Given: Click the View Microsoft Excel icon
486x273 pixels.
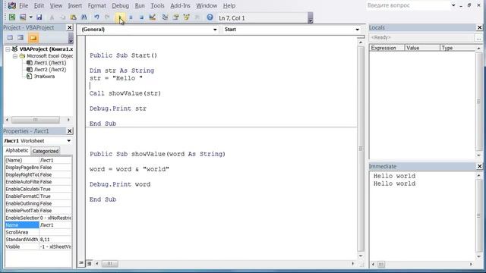Looking at the screenshot, I should coord(12,17).
